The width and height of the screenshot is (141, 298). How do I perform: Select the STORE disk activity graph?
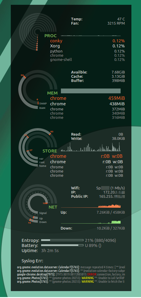[91, 147]
